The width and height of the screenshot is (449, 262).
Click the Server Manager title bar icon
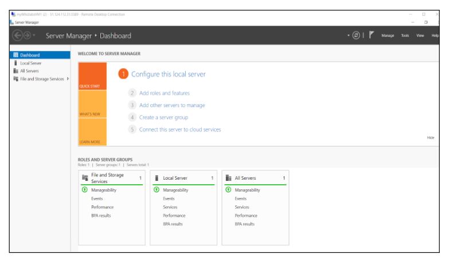point(11,22)
